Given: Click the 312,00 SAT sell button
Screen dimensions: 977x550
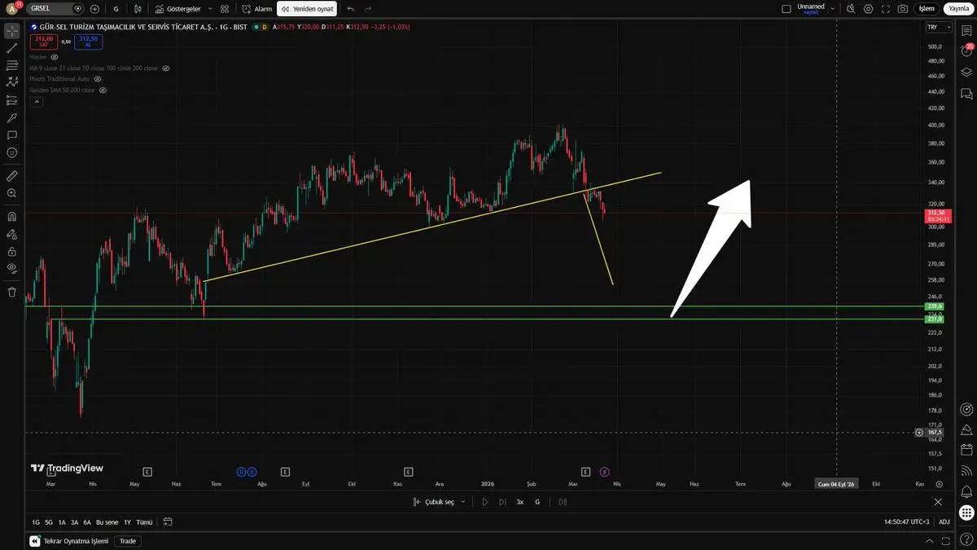Looking at the screenshot, I should [43, 41].
